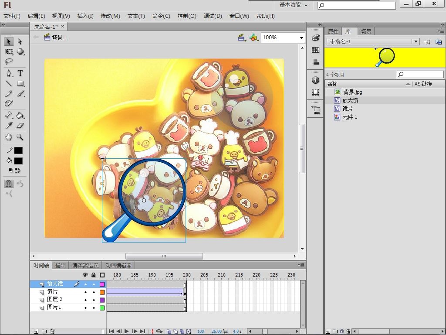446x335 pixels.
Task: Play the timeline animation
Action: (127, 332)
